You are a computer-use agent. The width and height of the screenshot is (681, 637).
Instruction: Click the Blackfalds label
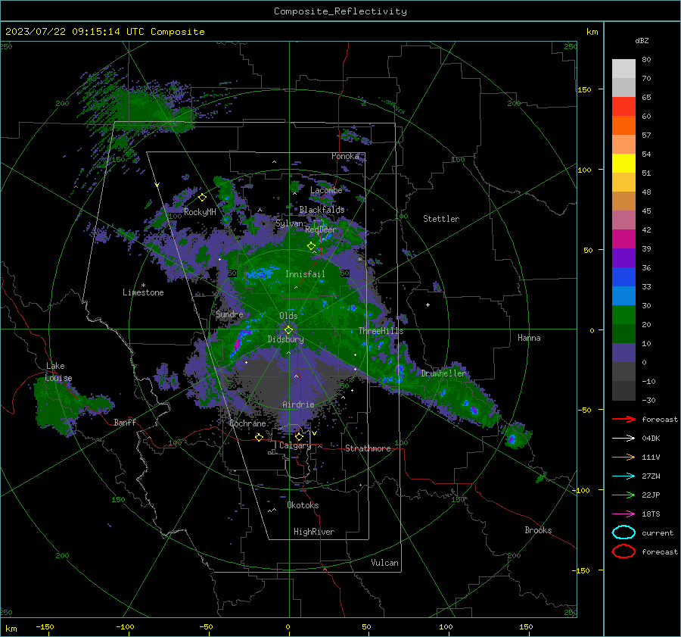tap(322, 210)
